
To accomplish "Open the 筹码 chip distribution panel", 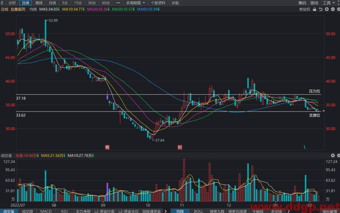I will pyautogui.click(x=302, y=3).
